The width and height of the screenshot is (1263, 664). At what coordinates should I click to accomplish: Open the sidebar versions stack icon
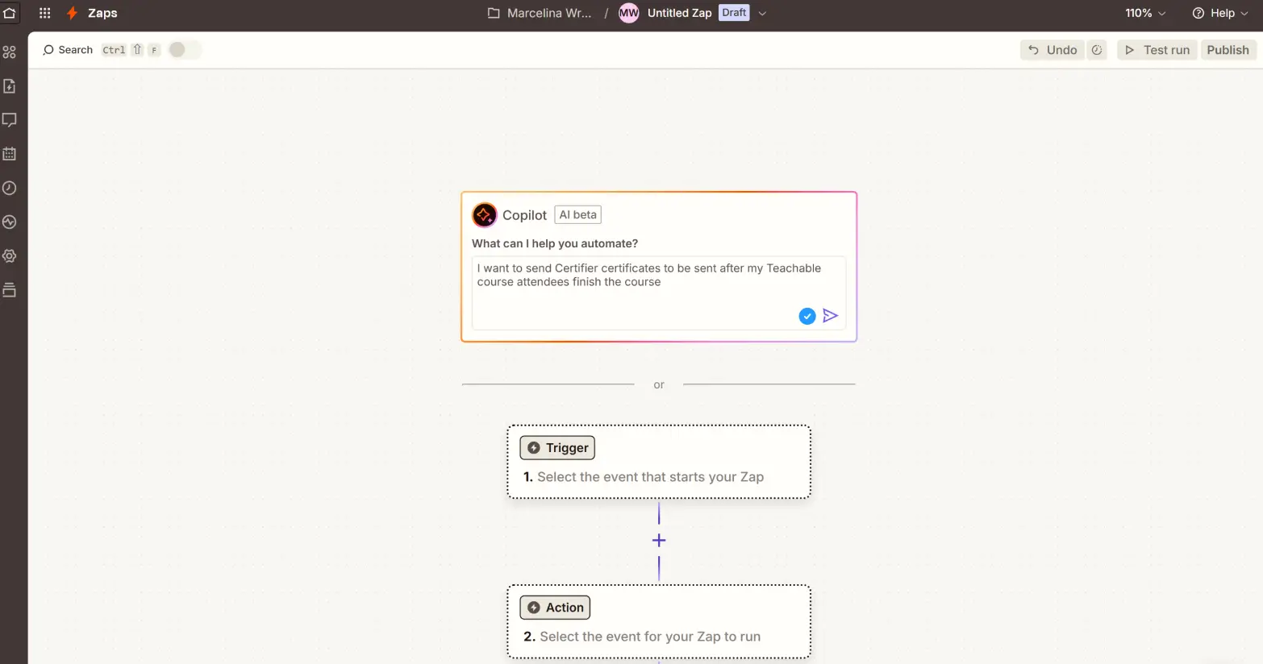click(x=10, y=290)
